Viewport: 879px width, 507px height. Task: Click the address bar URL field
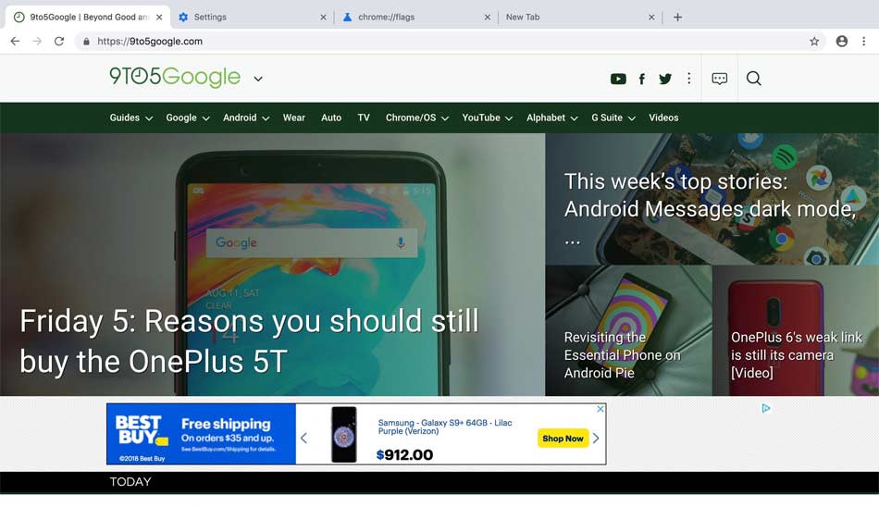tap(449, 41)
